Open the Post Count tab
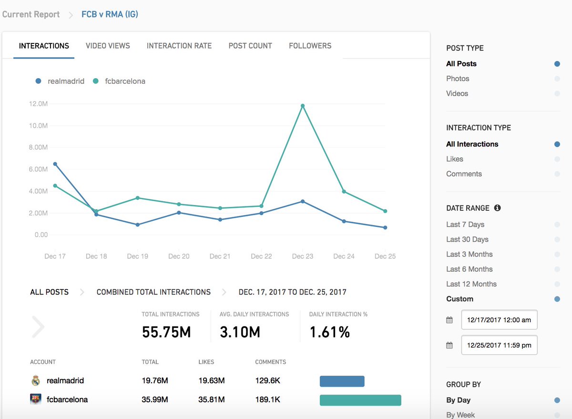 pyautogui.click(x=250, y=46)
